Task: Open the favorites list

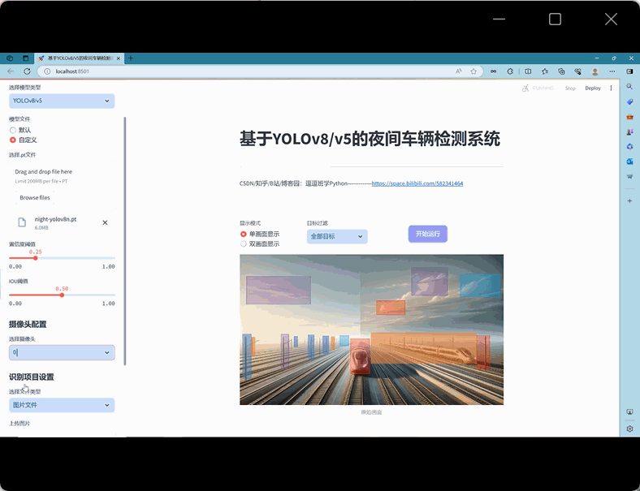Action: click(x=545, y=71)
